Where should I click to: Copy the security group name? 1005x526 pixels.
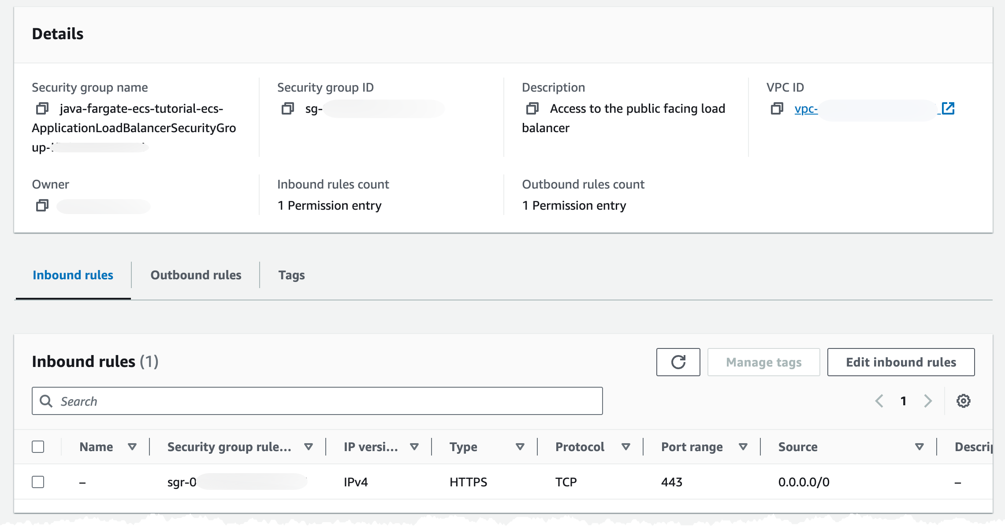[42, 108]
